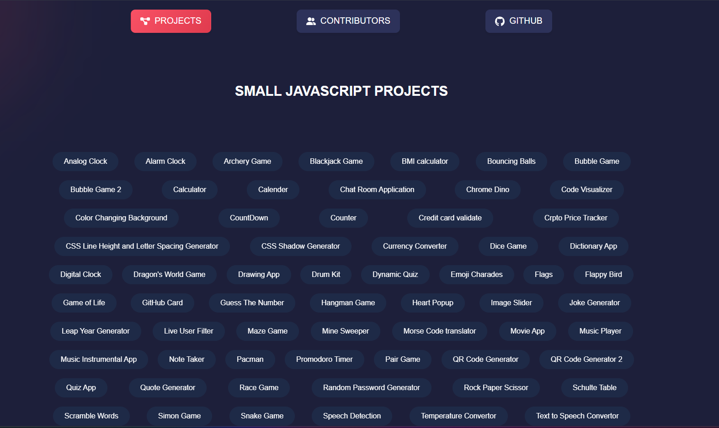The image size is (719, 428).
Task: Select the Currency Converter project
Action: [x=415, y=246]
